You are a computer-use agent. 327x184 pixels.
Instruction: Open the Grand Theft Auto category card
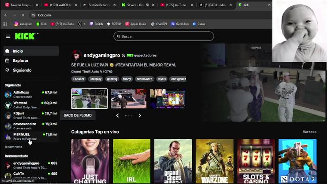click(173, 161)
